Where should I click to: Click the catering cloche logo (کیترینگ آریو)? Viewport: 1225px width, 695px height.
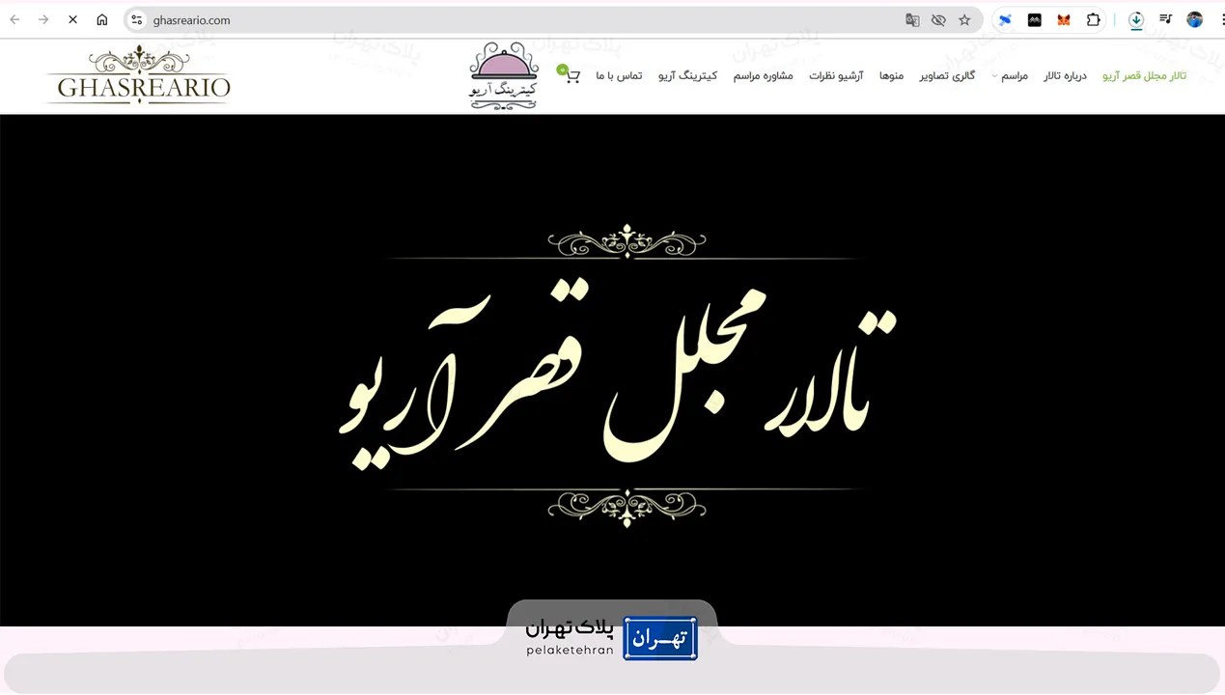(503, 75)
